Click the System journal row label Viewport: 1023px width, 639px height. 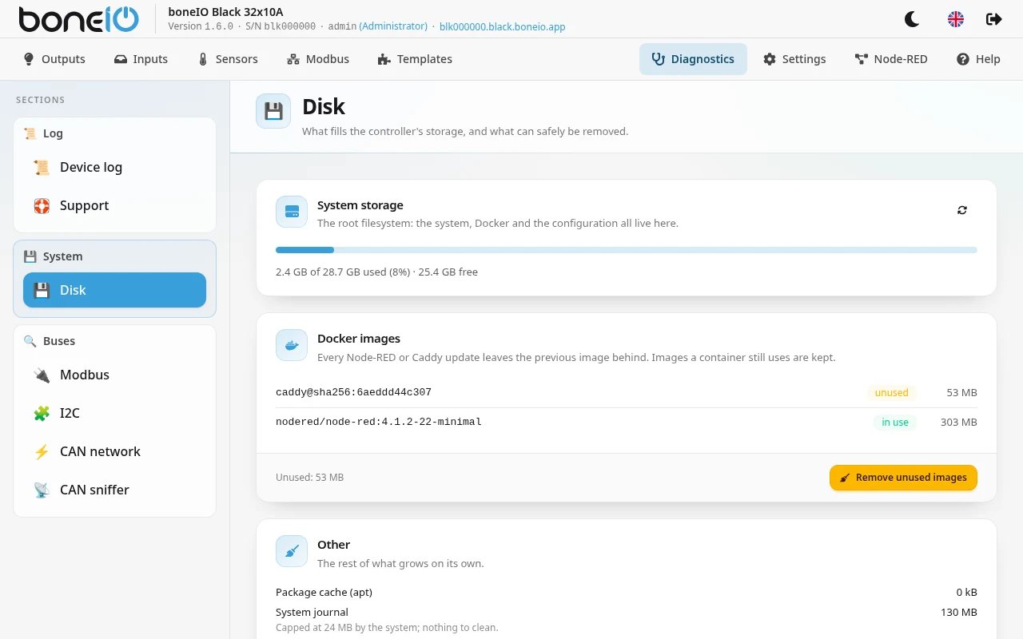(x=312, y=613)
